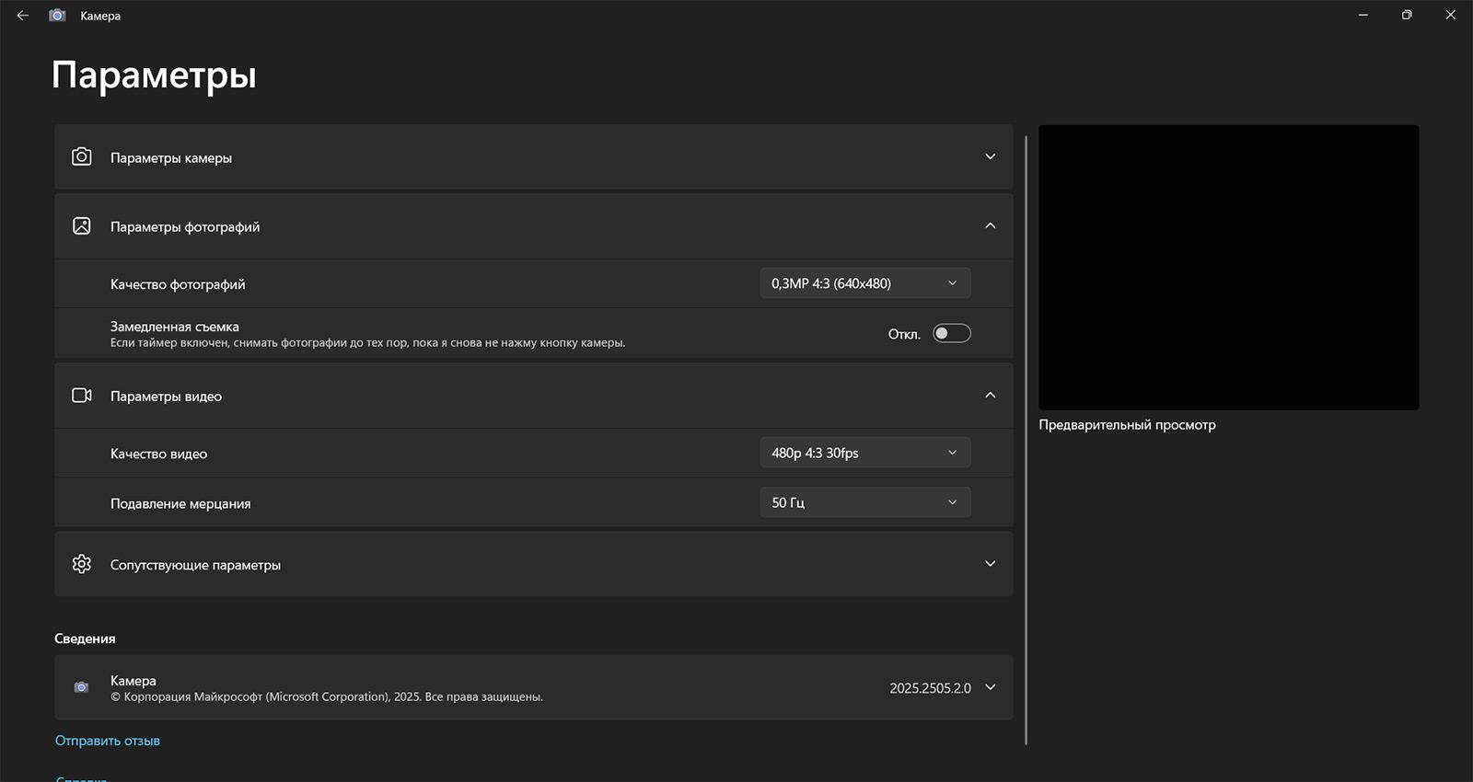Open the Качество фотографий dropdown
1473x782 pixels.
point(864,283)
